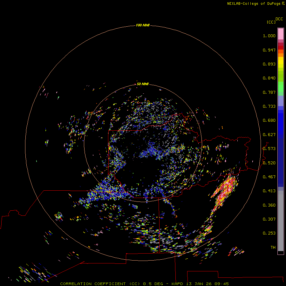Click the TH threshold legend label
The height and width of the screenshot is (286, 286).
tap(273, 248)
